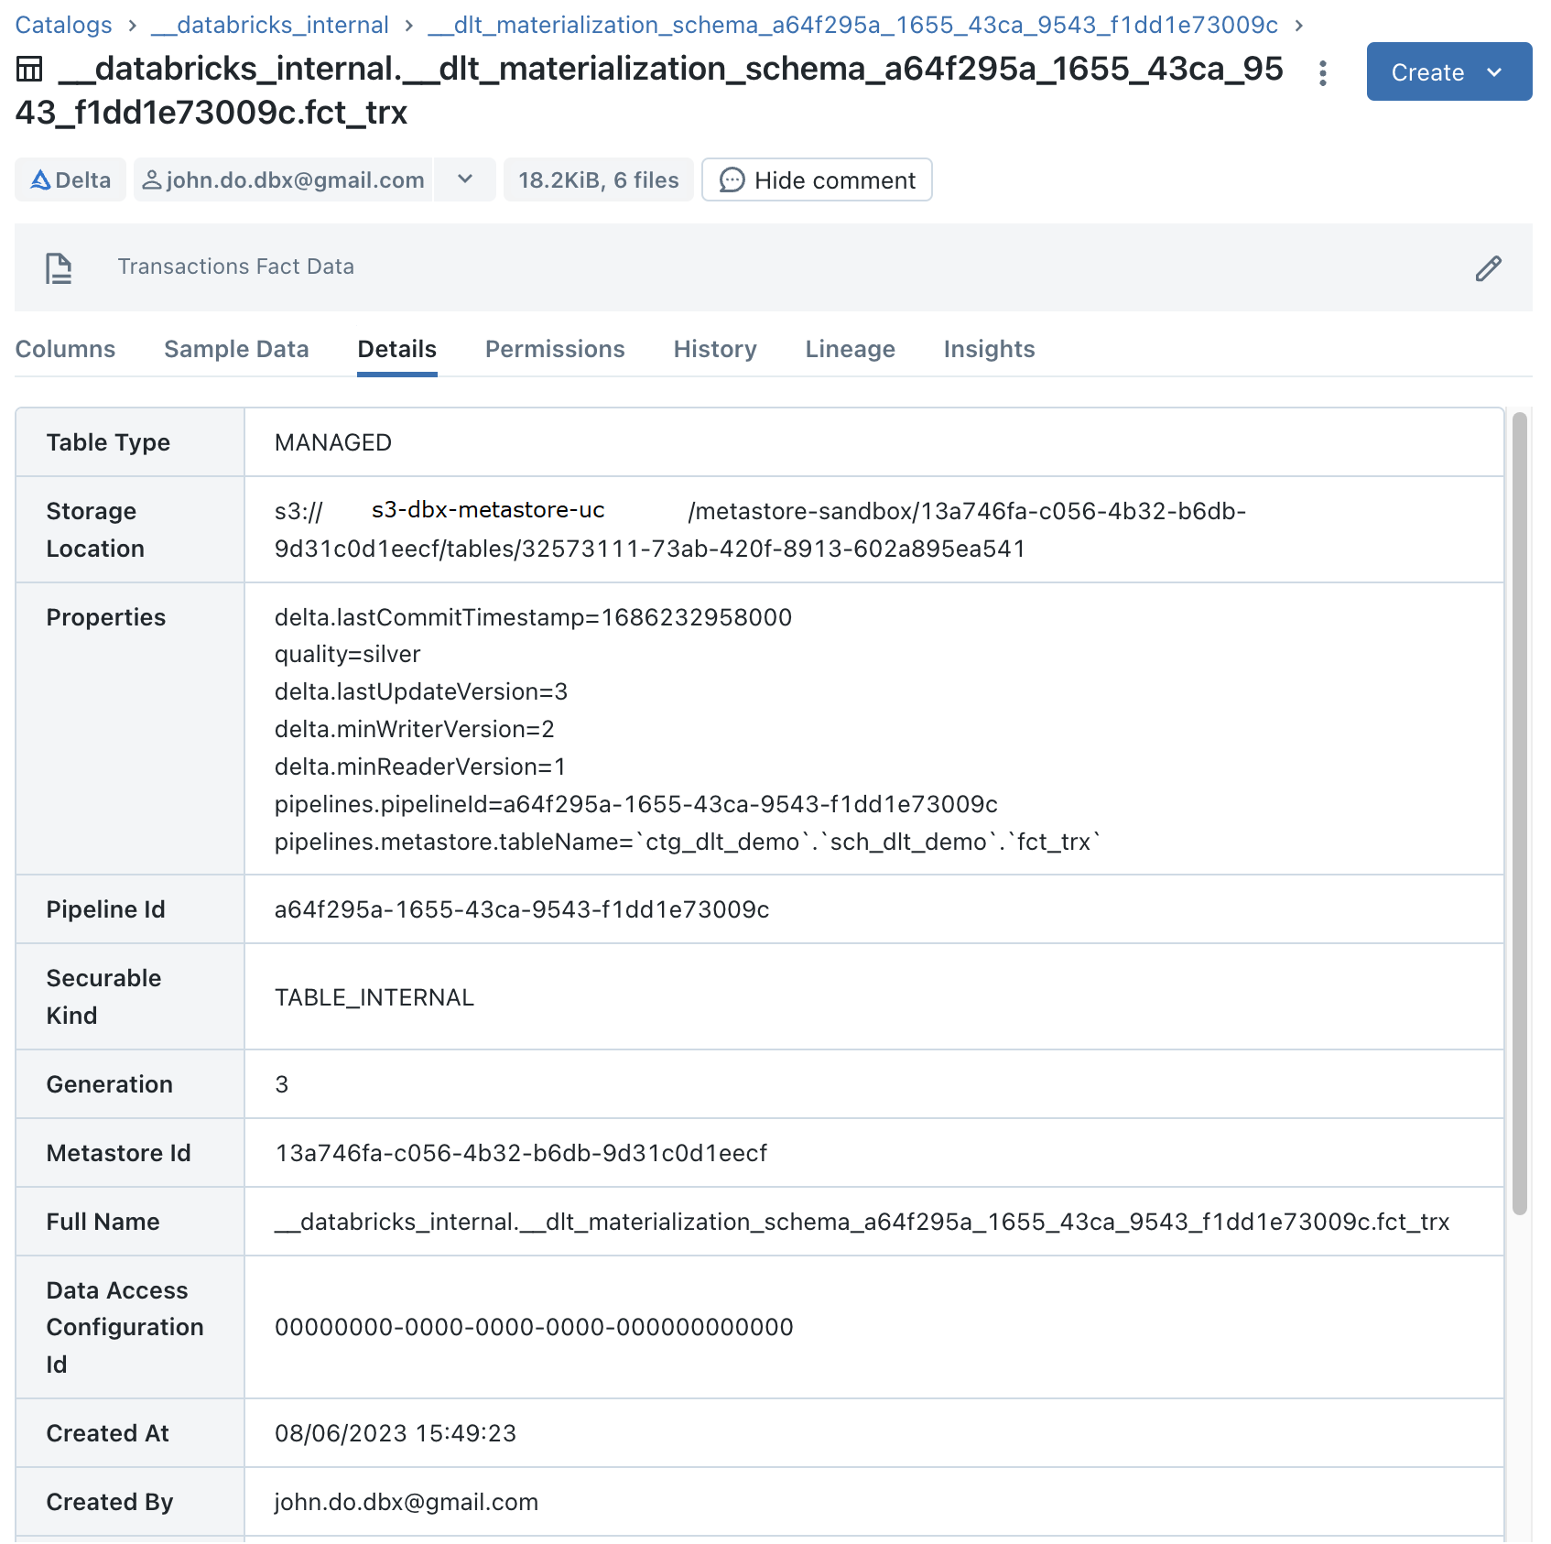Screen dimensions: 1551x1544
Task: Click the Generation value 3
Action: [x=282, y=1084]
